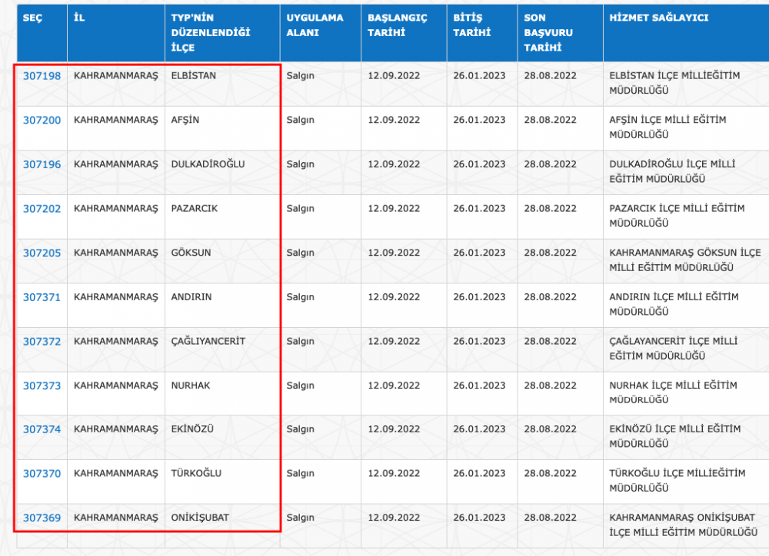Viewport: 769px width, 556px height.
Task: Click link 307196 for Dulkadiroğlu
Action: pyautogui.click(x=42, y=164)
